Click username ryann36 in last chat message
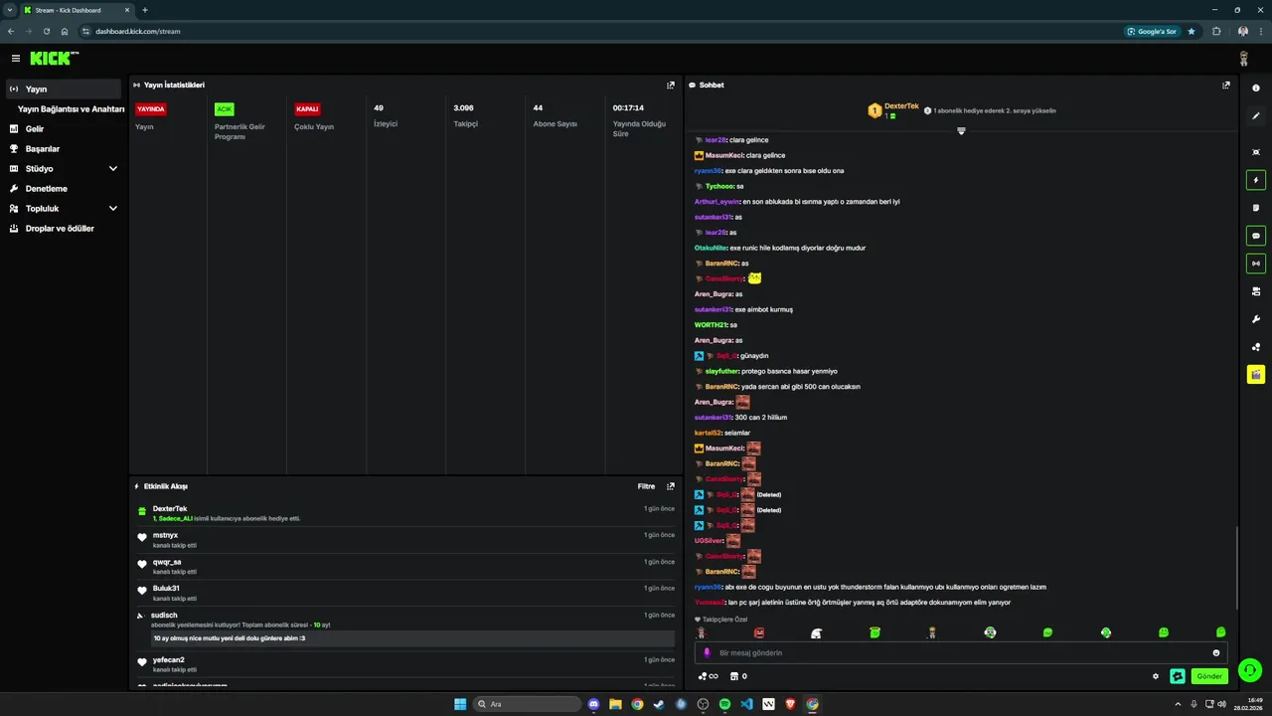This screenshot has width=1272, height=716. (x=709, y=587)
